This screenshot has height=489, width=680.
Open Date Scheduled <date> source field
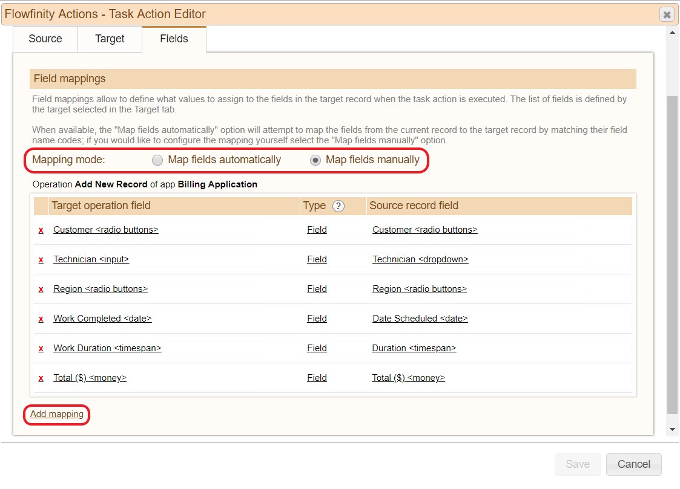tap(420, 319)
